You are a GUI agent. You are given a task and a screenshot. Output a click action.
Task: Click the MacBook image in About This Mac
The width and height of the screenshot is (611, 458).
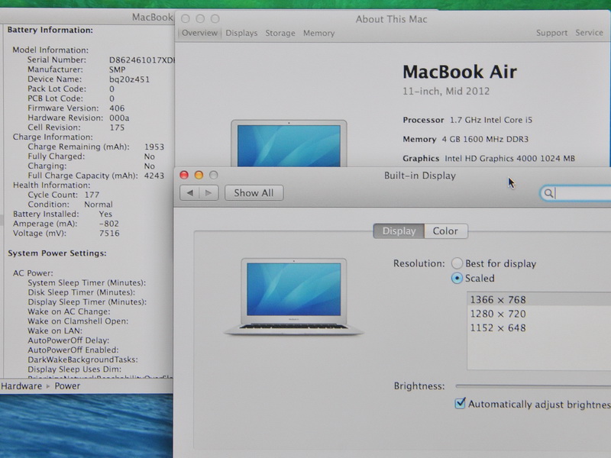click(289, 144)
